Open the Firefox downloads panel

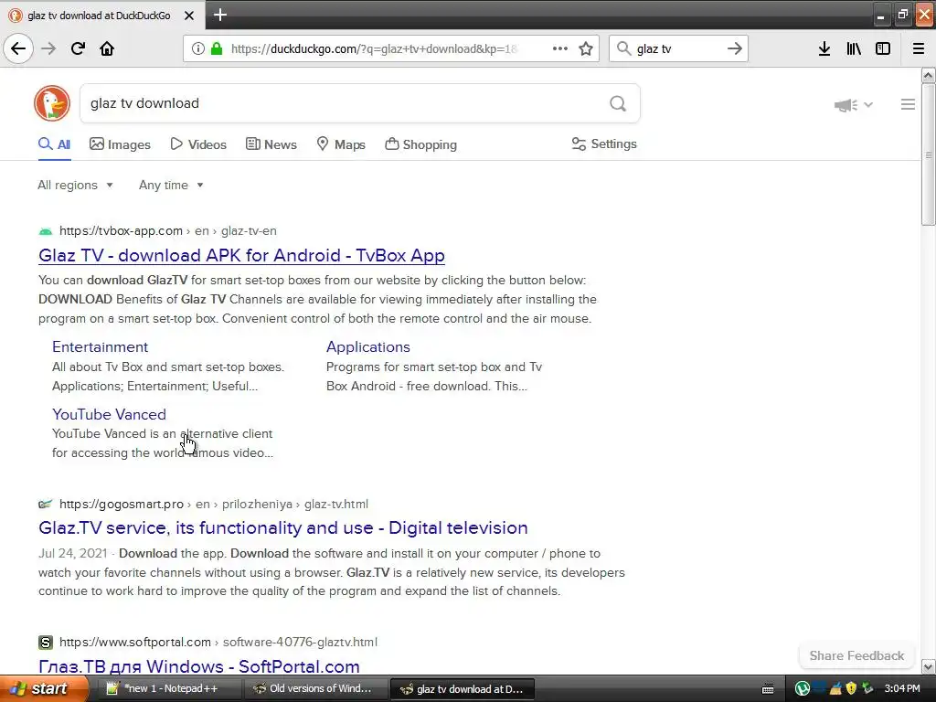pyautogui.click(x=824, y=48)
